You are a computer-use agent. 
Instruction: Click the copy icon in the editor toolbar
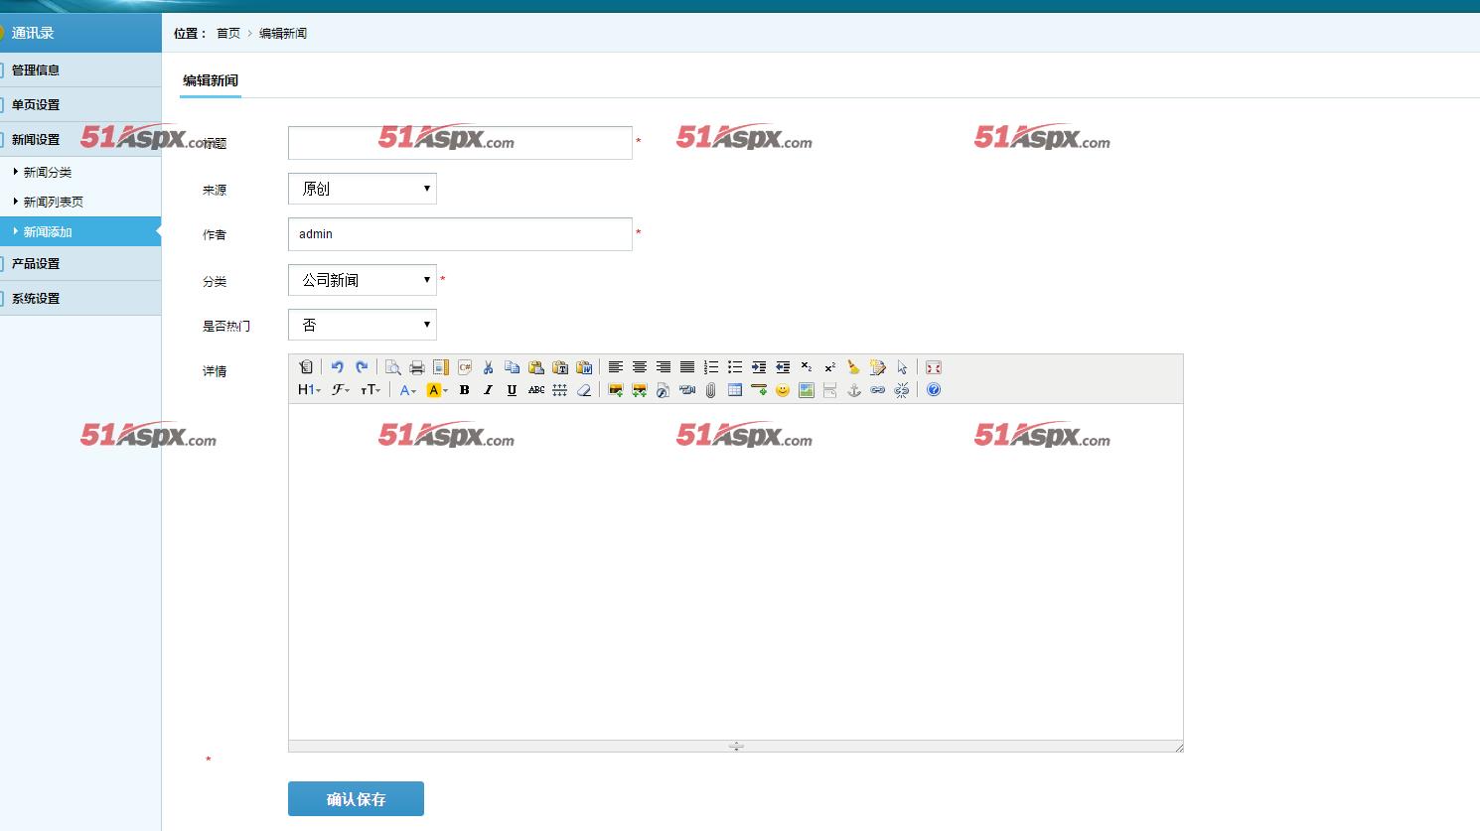(513, 367)
